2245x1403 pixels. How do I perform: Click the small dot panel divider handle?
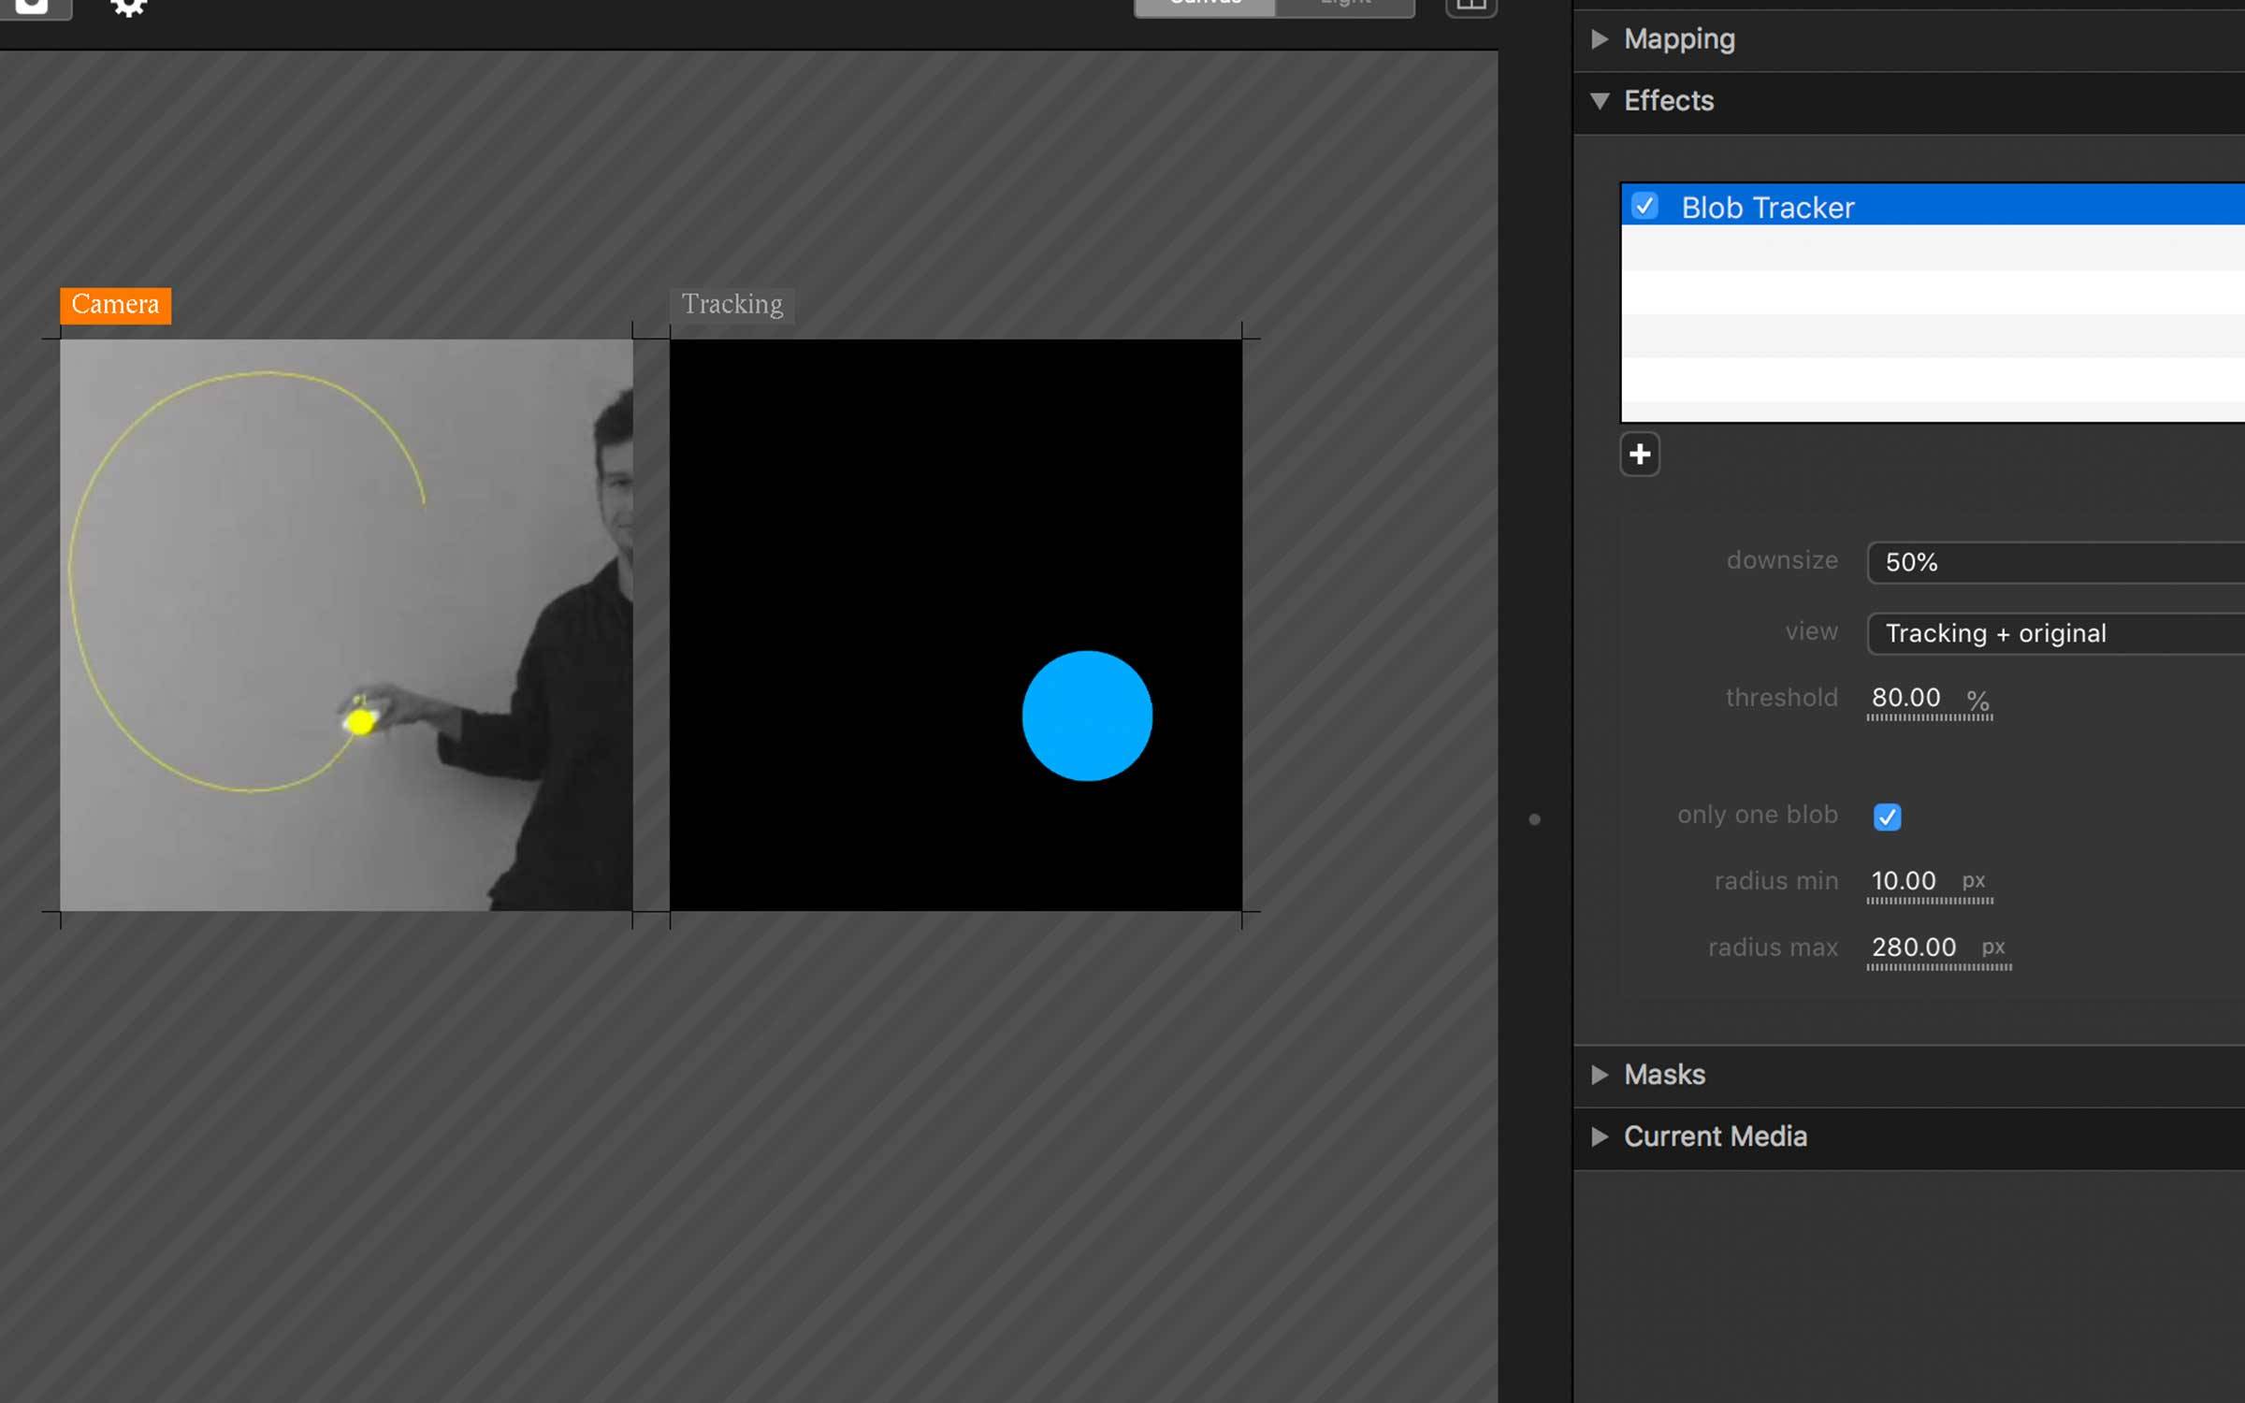[1534, 819]
